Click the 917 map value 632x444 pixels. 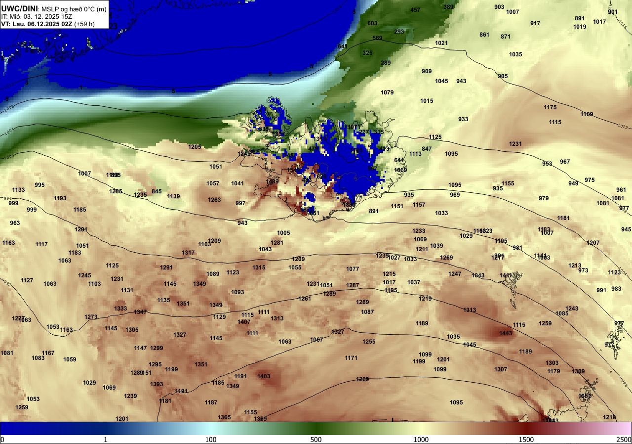pyautogui.click(x=535, y=23)
